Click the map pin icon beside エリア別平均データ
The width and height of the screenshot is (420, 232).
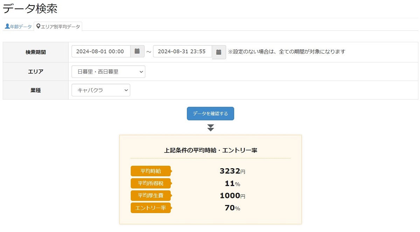38,26
